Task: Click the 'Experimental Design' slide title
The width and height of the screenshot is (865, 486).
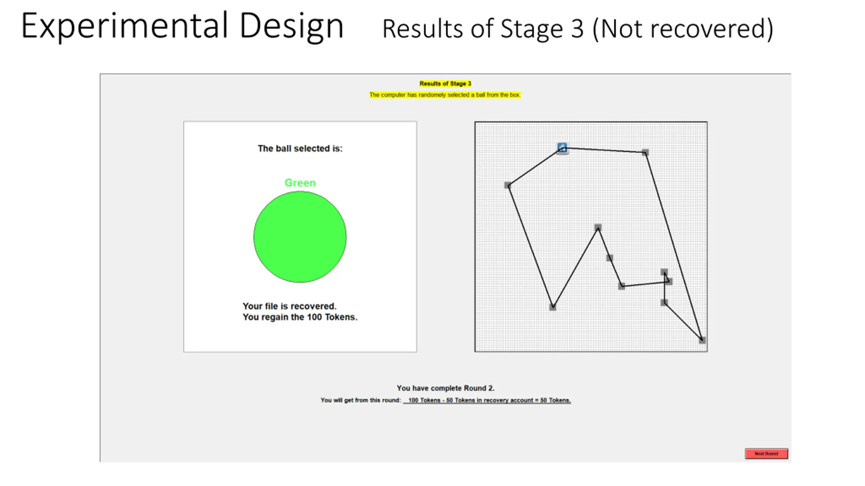Action: pyautogui.click(x=182, y=26)
